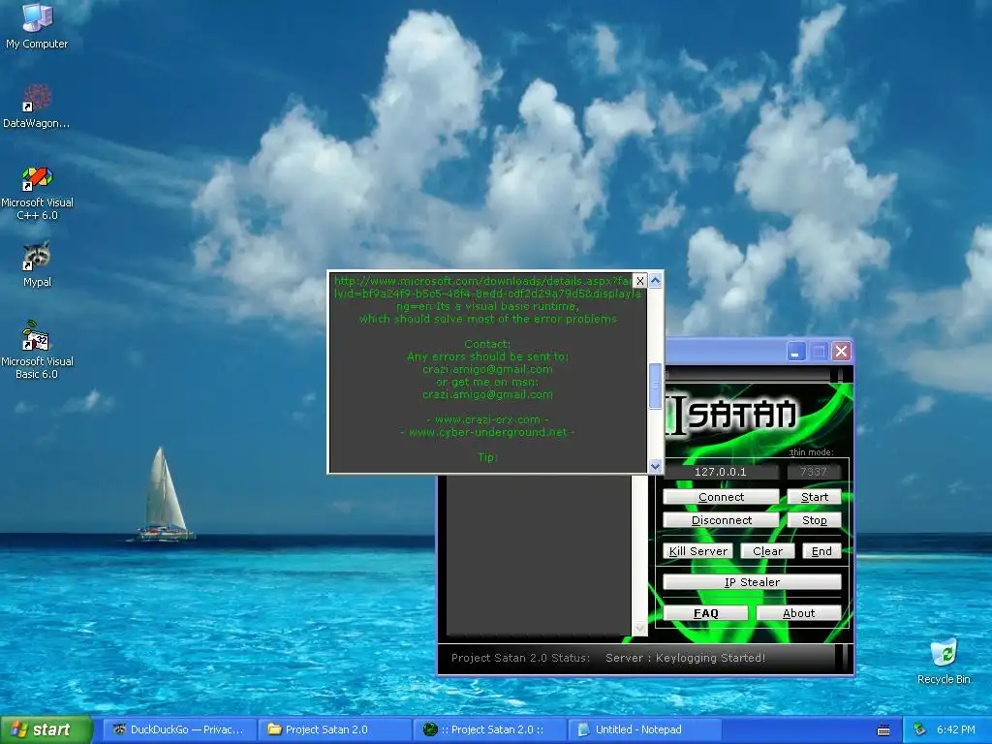Select the Mypal browser desktop icon
This screenshot has width=992, height=744.
[x=37, y=264]
